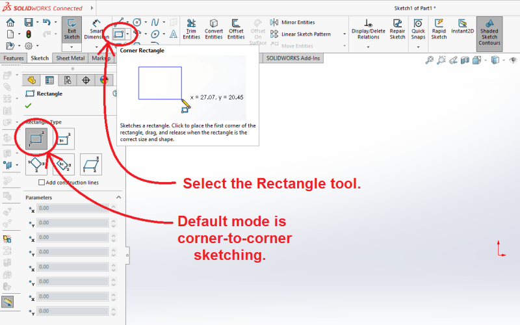The image size is (520, 325).
Task: Toggle Rapid Sketch mode
Action: (x=439, y=29)
